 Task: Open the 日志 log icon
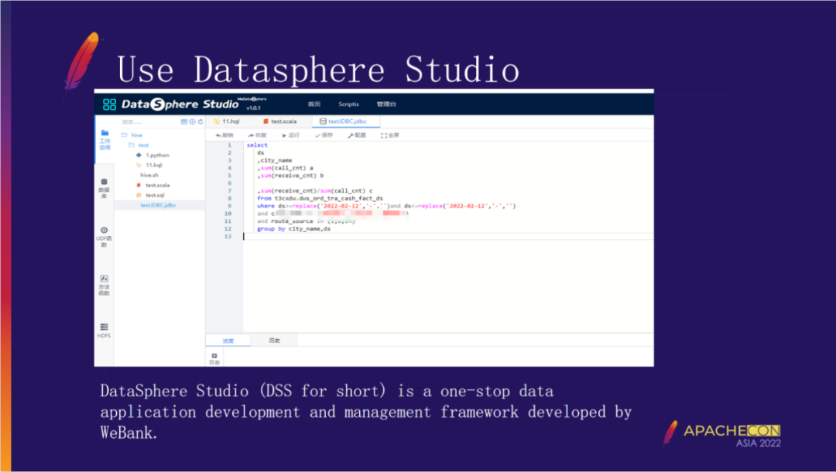coord(214,358)
